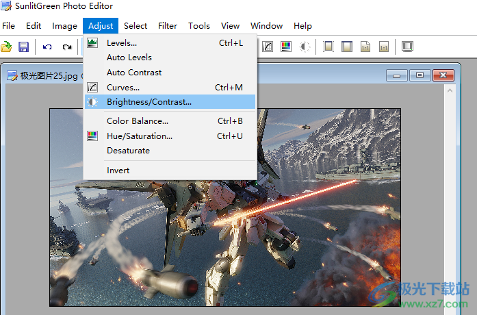477x315 pixels.
Task: Apply the Desaturate command
Action: point(170,151)
